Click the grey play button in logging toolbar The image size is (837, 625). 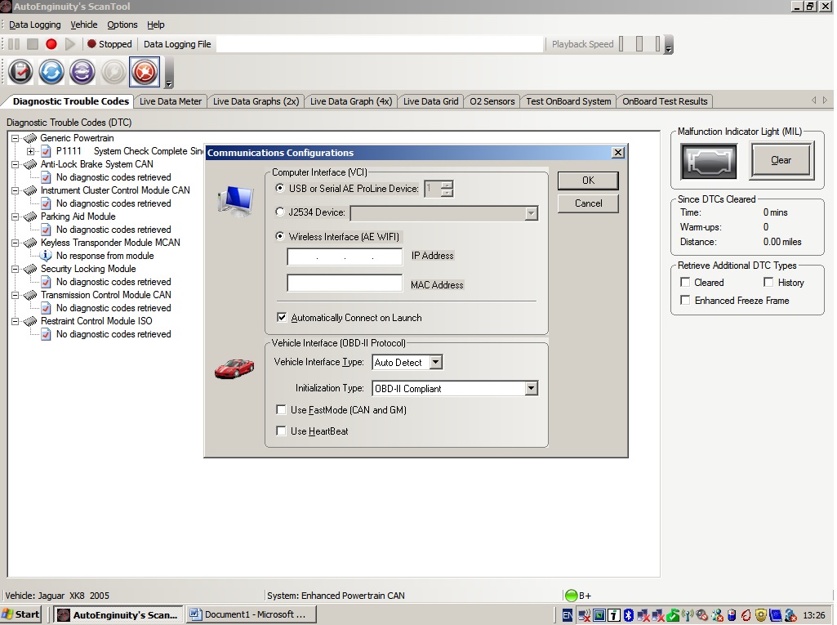click(x=70, y=44)
